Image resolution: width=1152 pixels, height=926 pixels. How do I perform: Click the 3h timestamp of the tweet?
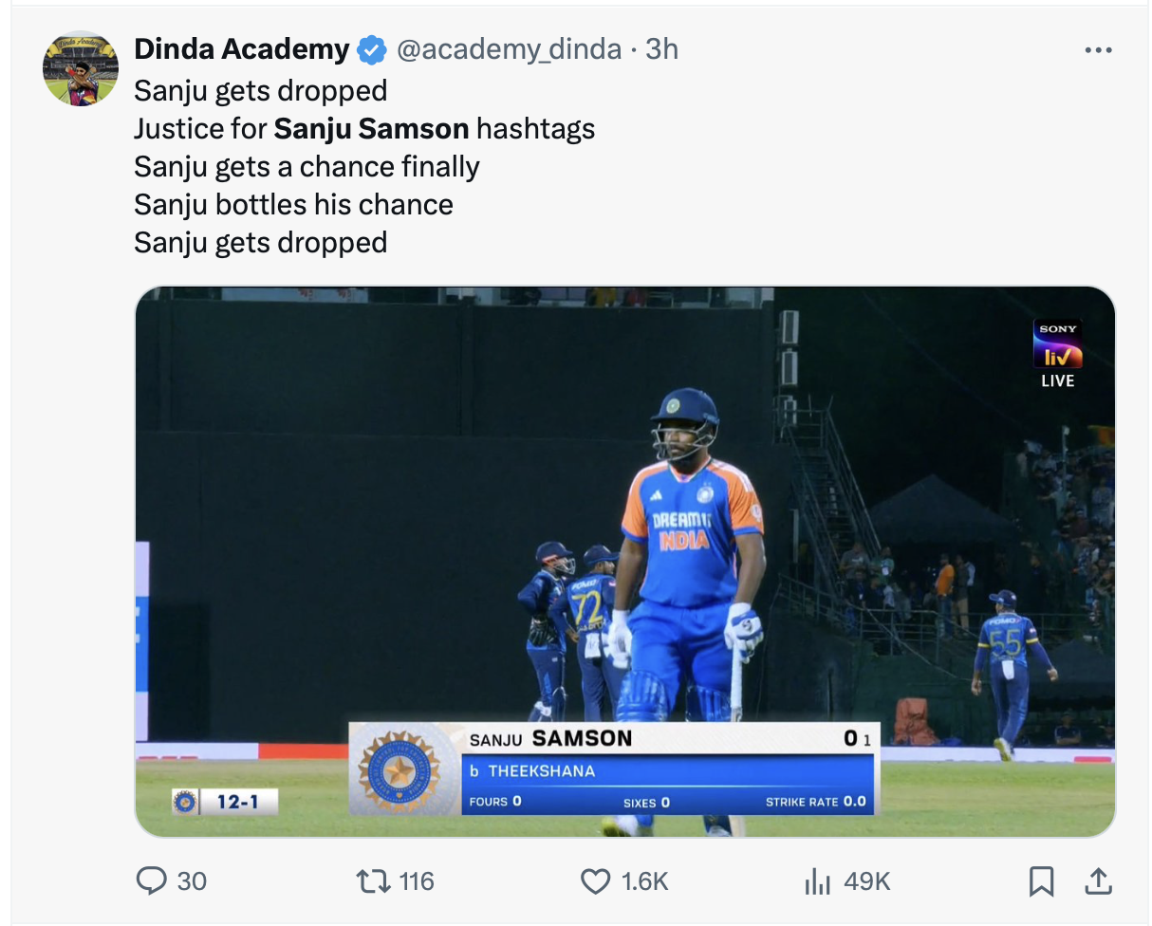click(661, 49)
